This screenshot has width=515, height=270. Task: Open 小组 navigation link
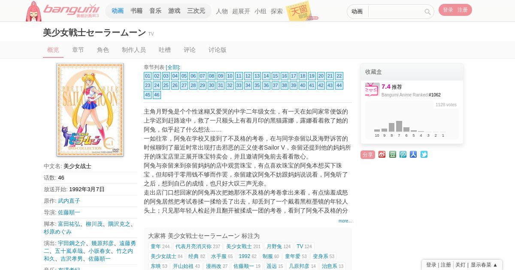pyautogui.click(x=261, y=11)
